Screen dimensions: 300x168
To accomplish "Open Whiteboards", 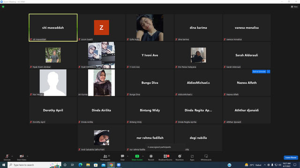I will (x=206, y=157).
